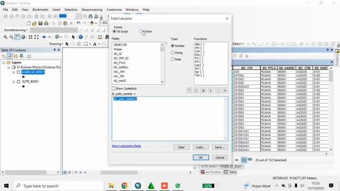Open the Geoprocessing menu
Screen dimensions: 340x191
coord(92,10)
